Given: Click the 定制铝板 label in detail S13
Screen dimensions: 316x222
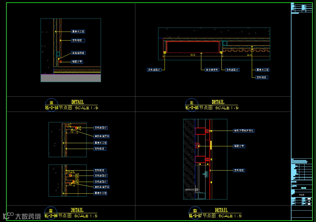Looking at the screenshot, I should pos(239,170).
